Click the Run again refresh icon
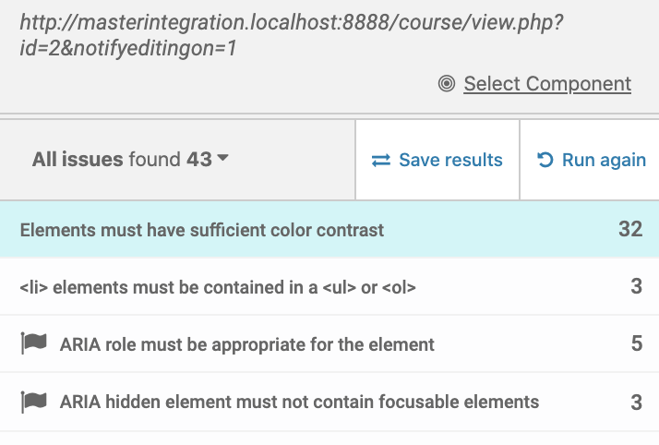 coord(545,160)
